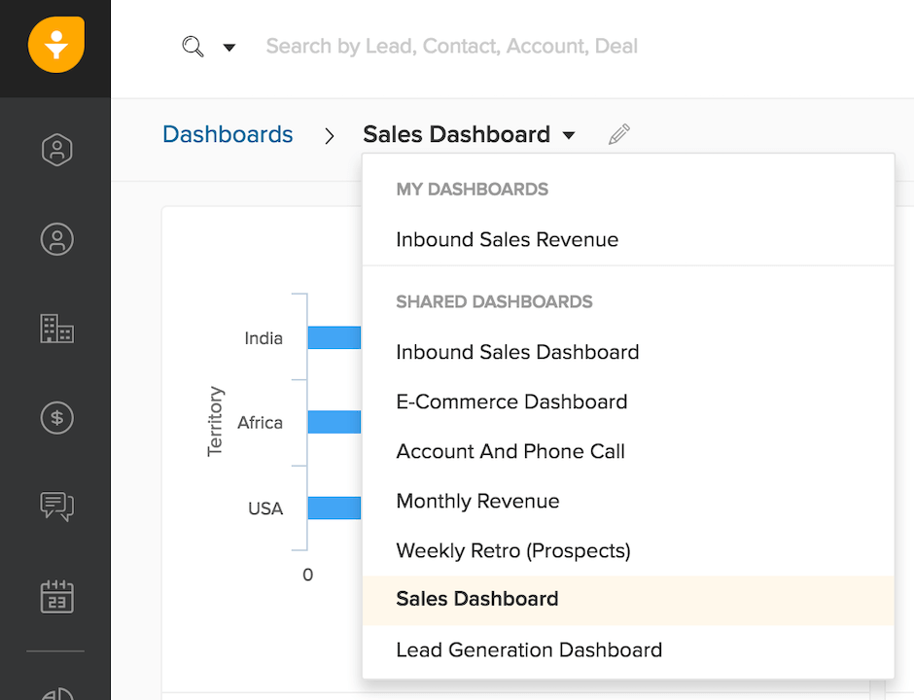The image size is (914, 700).
Task: Collapse the dashboard selector chevron
Action: 569,136
